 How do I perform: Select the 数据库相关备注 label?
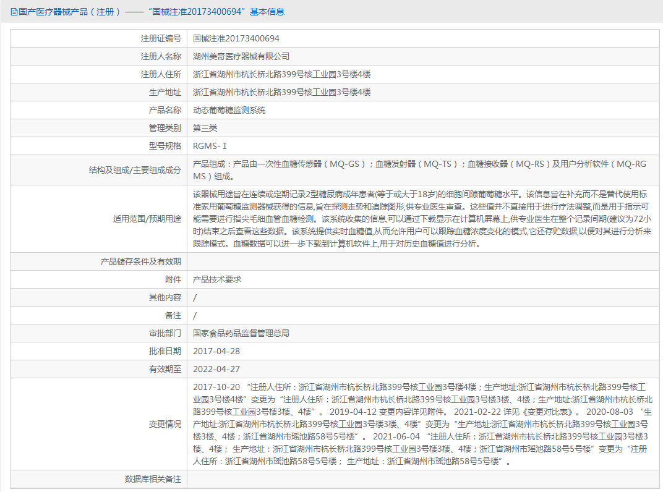[x=153, y=479]
